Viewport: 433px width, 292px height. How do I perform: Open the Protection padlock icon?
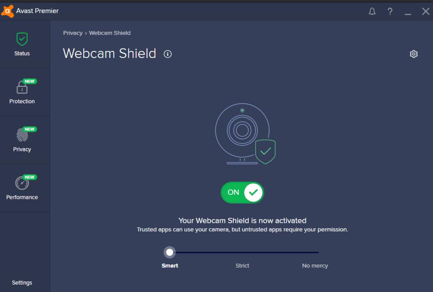pyautogui.click(x=22, y=87)
